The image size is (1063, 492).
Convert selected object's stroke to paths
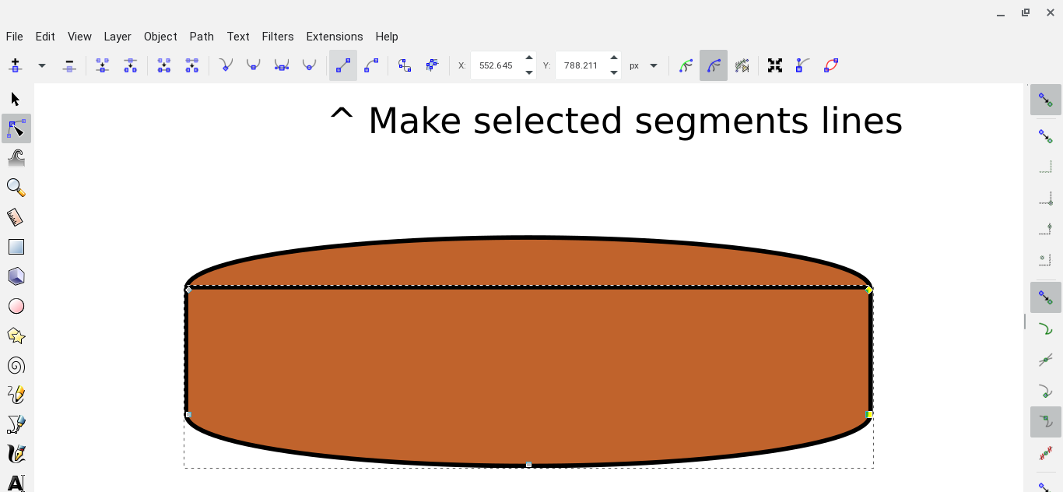click(432, 65)
